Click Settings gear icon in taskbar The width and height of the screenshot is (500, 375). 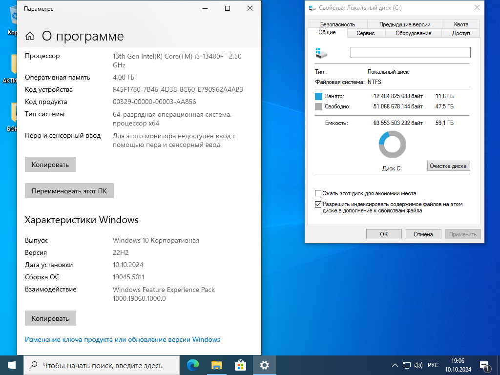coord(264,365)
